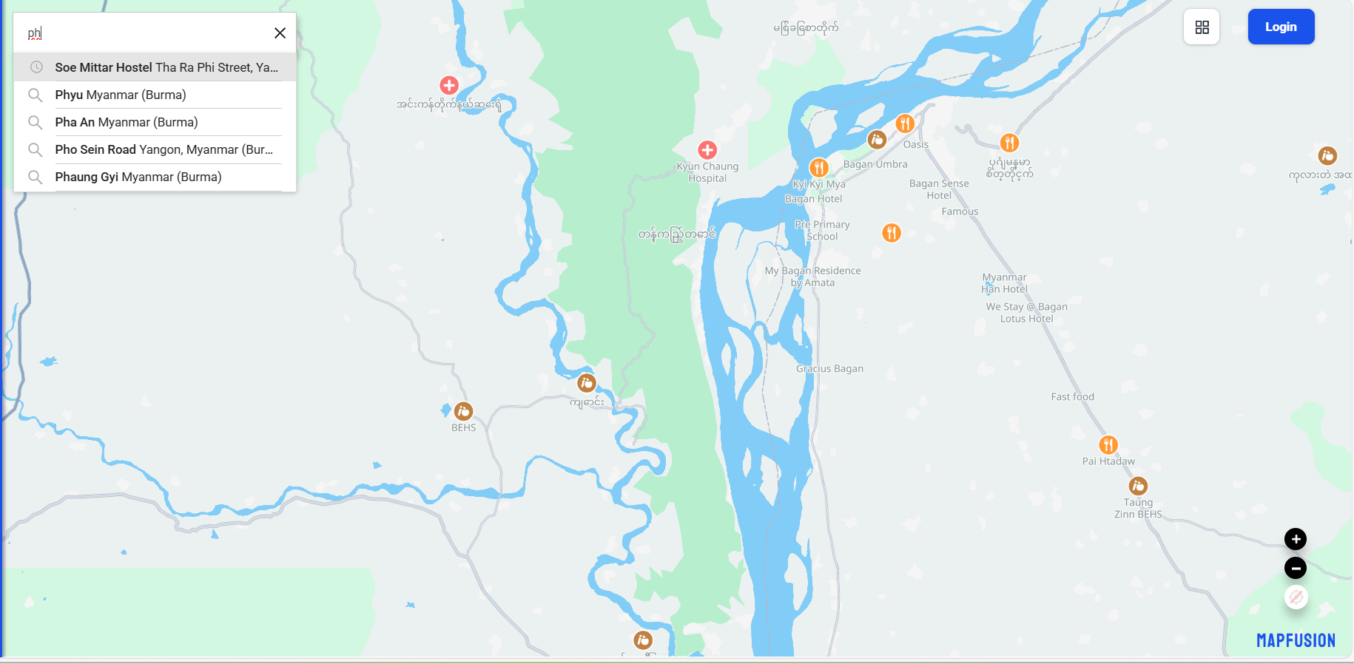Click the Kyi Kyi Mya restaurant marker
This screenshot has height=664, width=1354.
818,167
